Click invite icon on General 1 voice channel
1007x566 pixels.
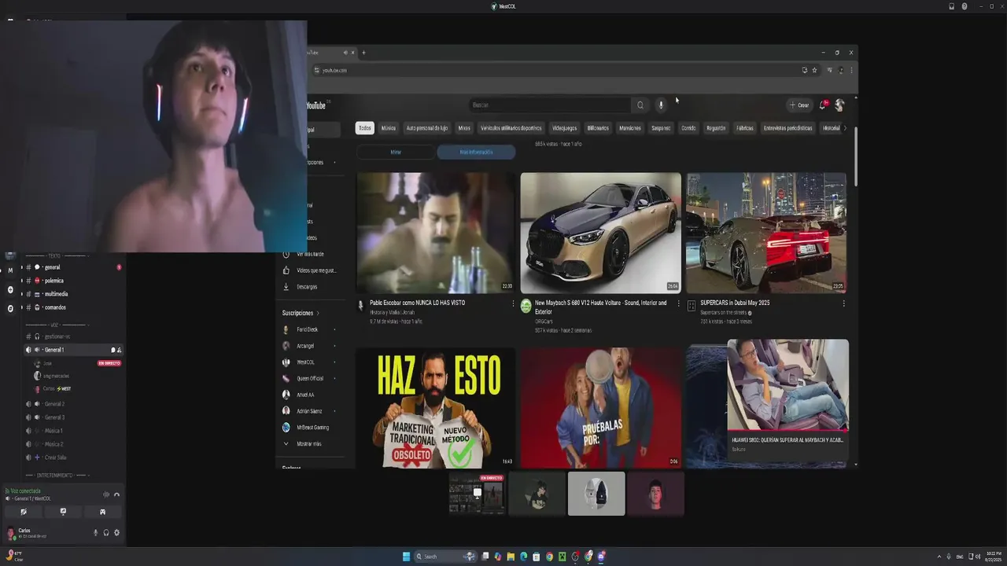[x=120, y=350]
